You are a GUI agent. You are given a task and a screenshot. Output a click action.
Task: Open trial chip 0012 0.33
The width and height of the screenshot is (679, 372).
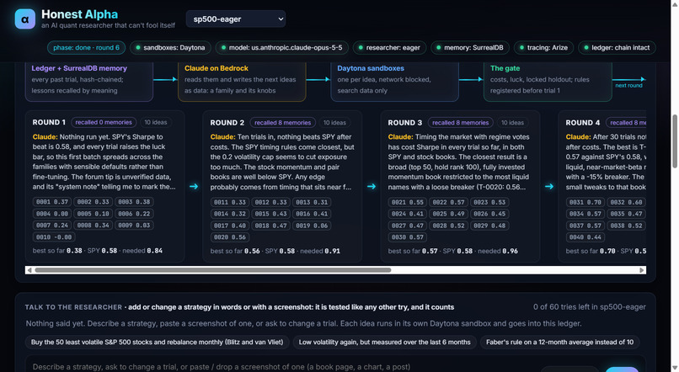(x=271, y=203)
